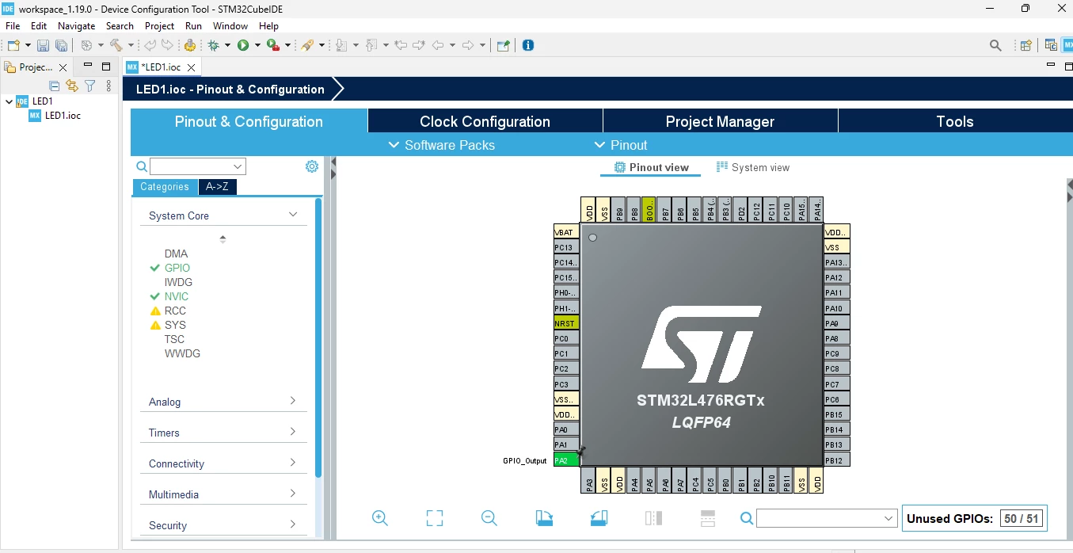
Task: Open the Software Packs dropdown
Action: [x=441, y=145]
